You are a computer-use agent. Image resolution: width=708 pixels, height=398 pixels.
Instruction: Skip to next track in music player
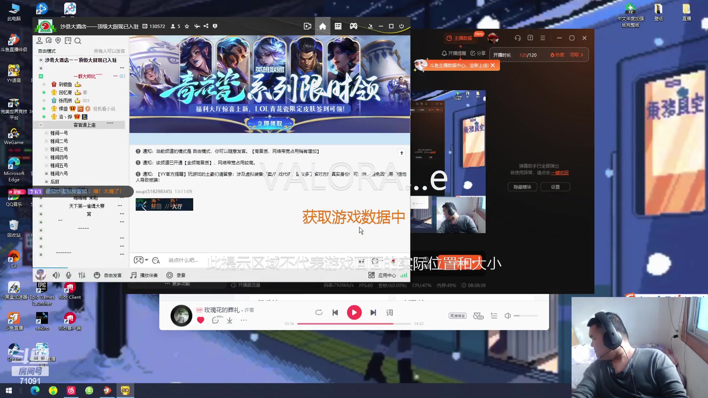point(373,313)
